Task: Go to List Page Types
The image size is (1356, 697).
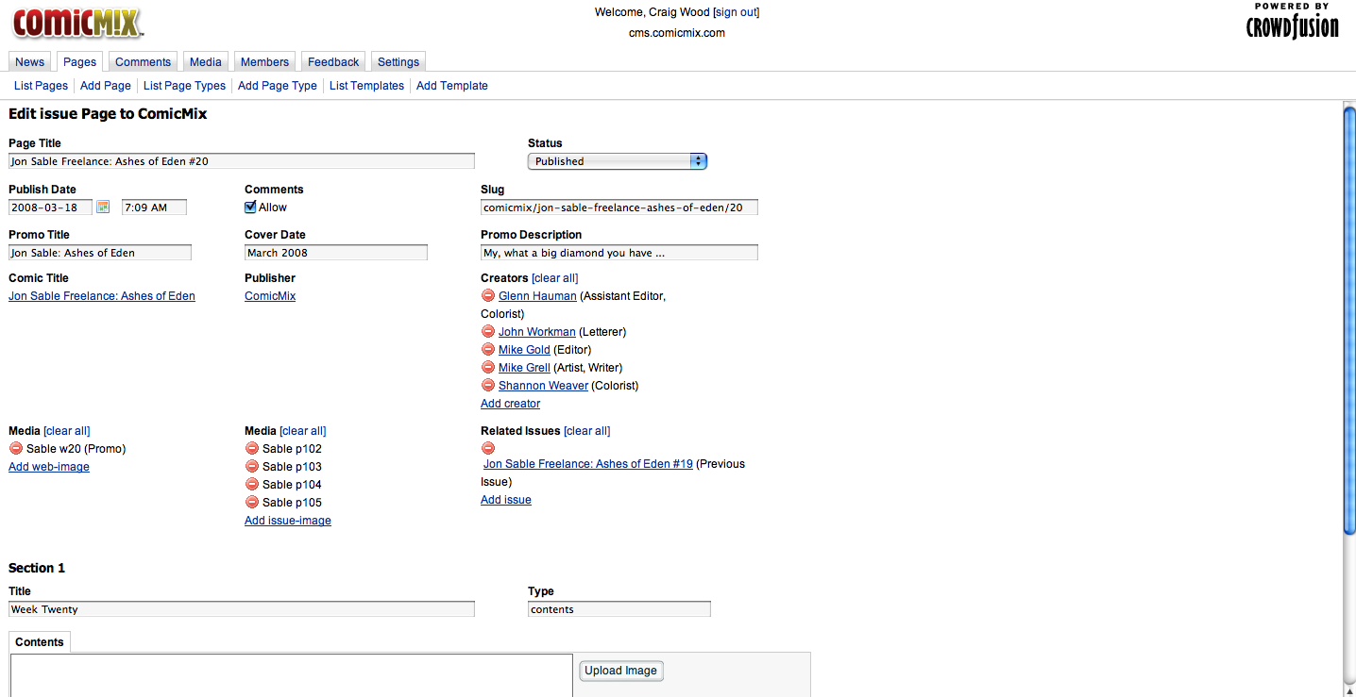Action: [184, 86]
